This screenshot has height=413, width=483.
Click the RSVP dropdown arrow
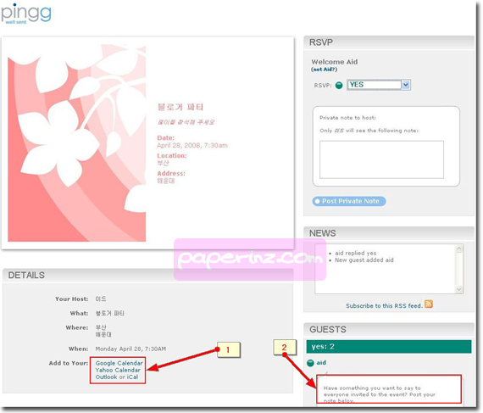click(x=406, y=85)
